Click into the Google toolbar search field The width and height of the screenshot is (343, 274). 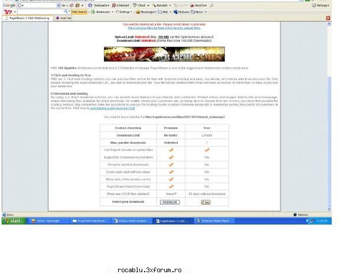[x=39, y=5]
